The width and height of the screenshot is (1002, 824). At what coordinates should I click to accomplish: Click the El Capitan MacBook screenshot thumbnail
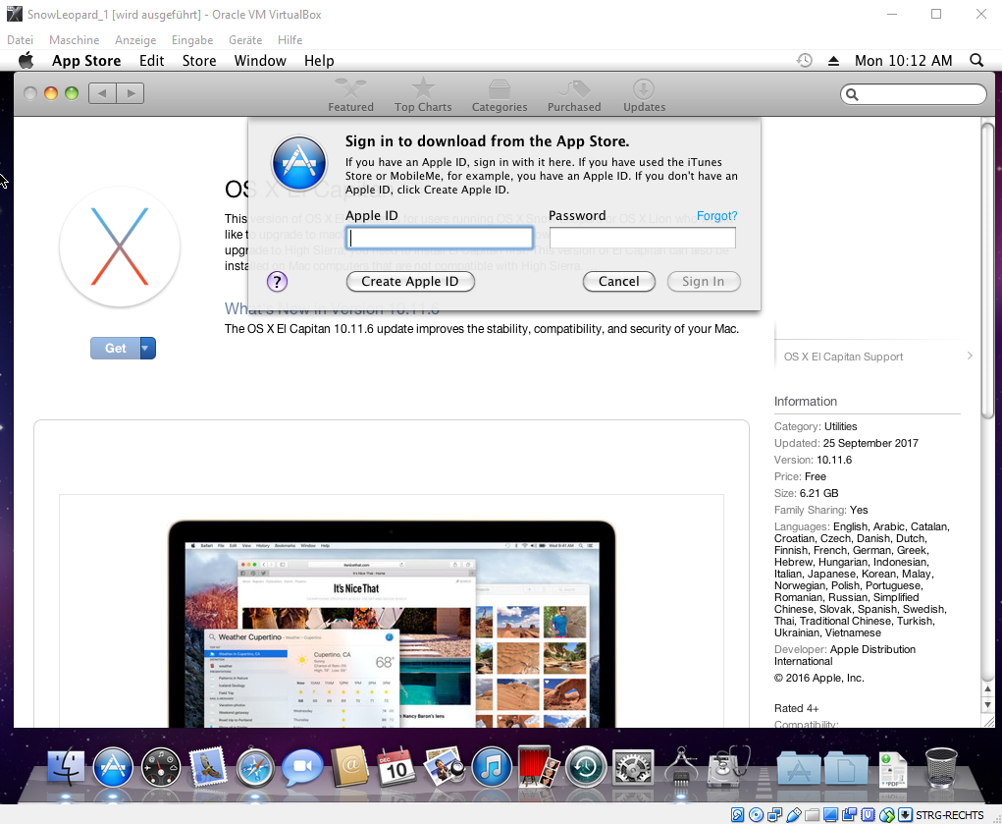[392, 624]
